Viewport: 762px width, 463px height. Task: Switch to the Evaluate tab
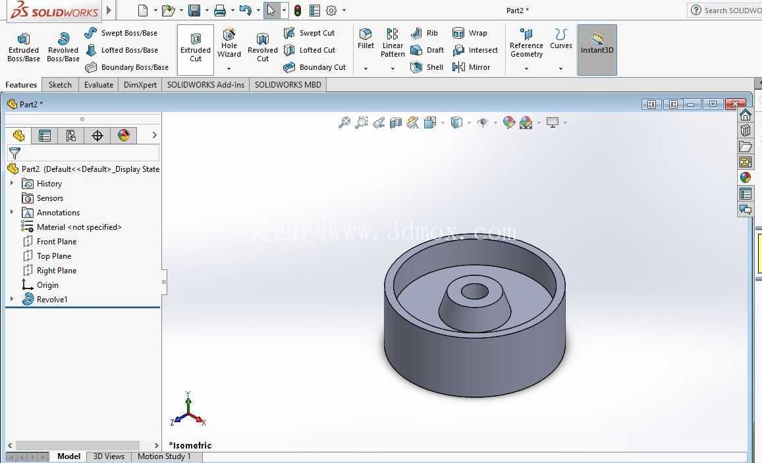(x=99, y=84)
